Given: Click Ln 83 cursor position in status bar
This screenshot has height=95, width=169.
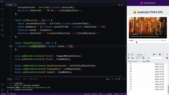Looking at the screenshot, I should [x=87, y=94].
